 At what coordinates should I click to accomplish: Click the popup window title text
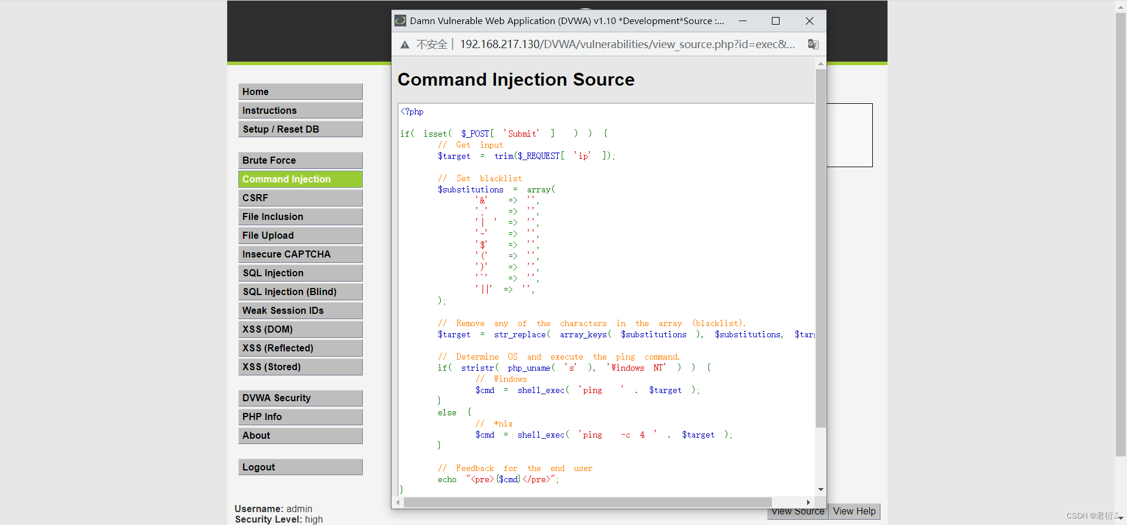[566, 21]
